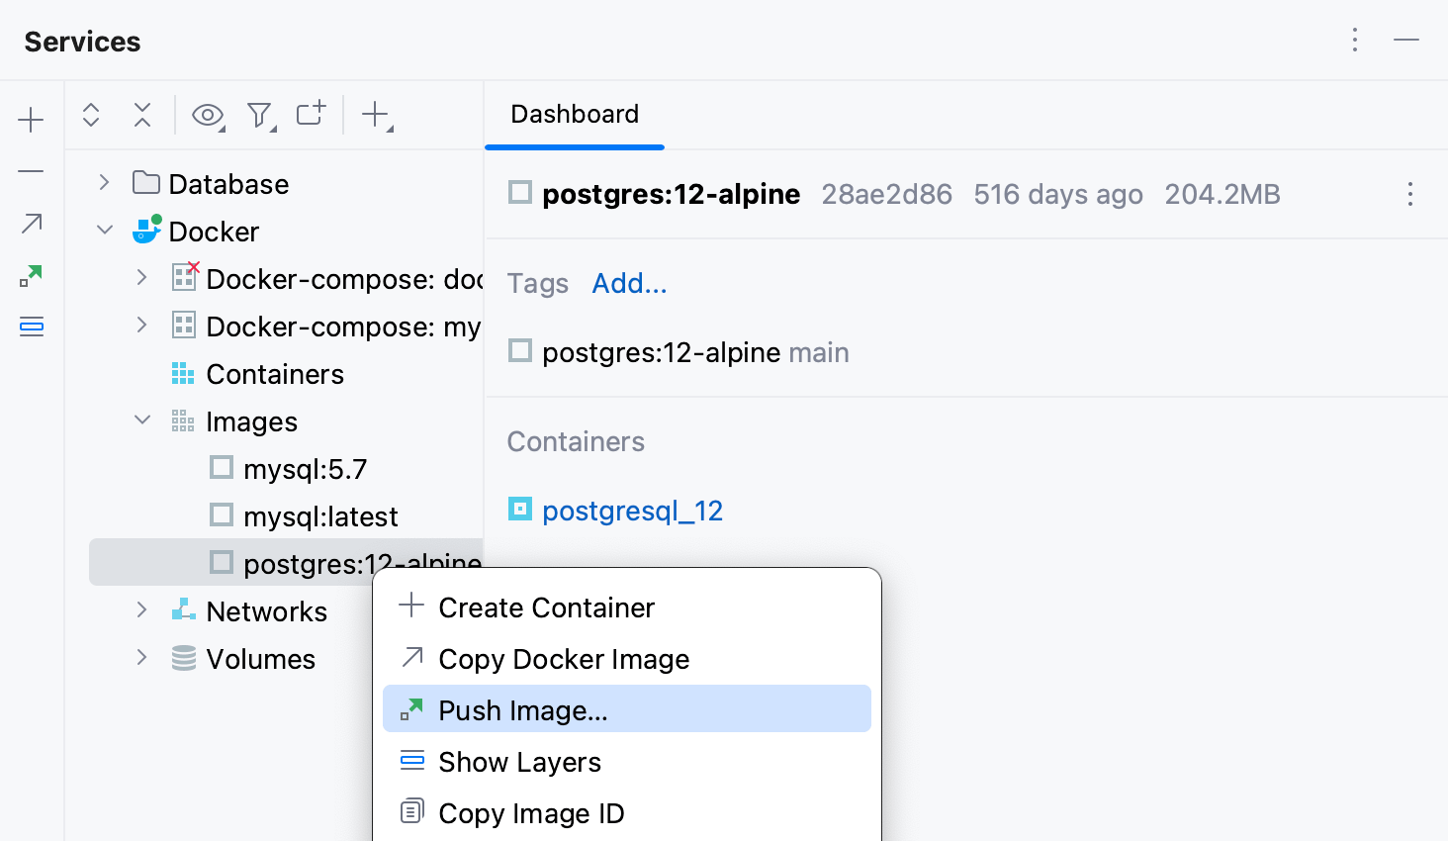This screenshot has height=841, width=1448.
Task: Select the Collapse All icon in toolbar
Action: [x=141, y=116]
